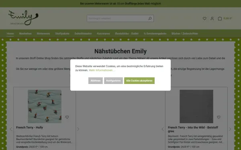Image resolution: width=241 pixels, height=150 pixels.
Task: Click the Ablehnen cookie button
Action: (96, 81)
